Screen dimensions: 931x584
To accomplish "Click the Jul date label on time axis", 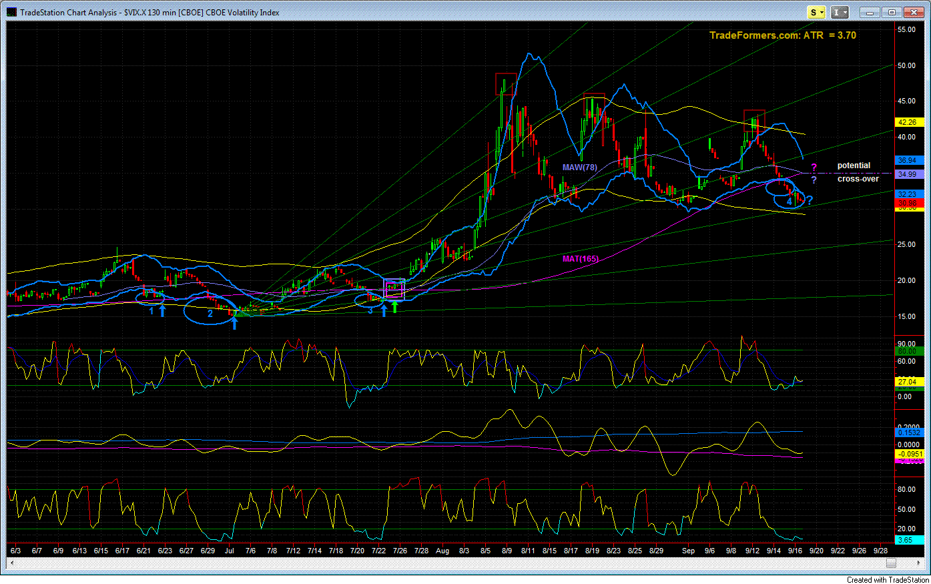I will tap(230, 551).
